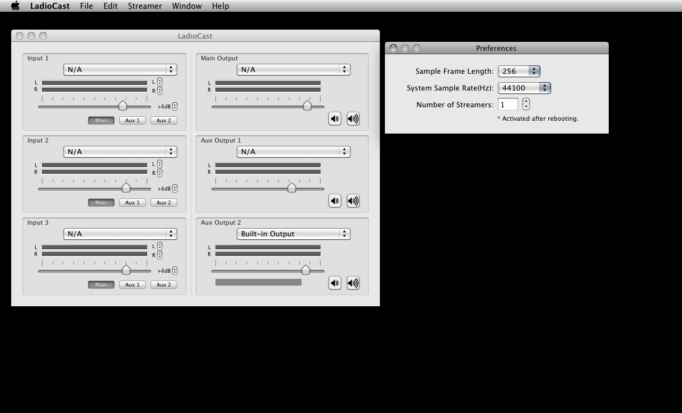Open Sample Frame Length dropdown
This screenshot has width=682, height=413.
tap(519, 71)
